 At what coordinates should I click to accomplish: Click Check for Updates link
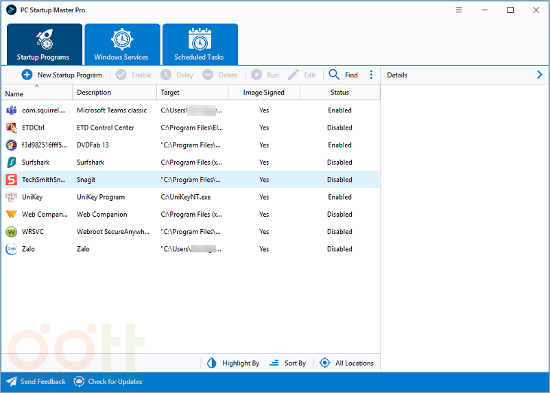tap(108, 381)
